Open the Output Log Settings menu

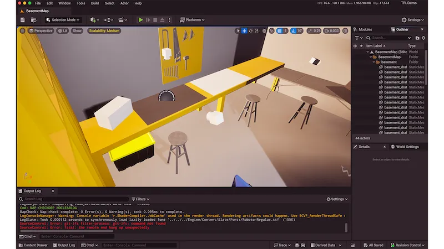337,199
